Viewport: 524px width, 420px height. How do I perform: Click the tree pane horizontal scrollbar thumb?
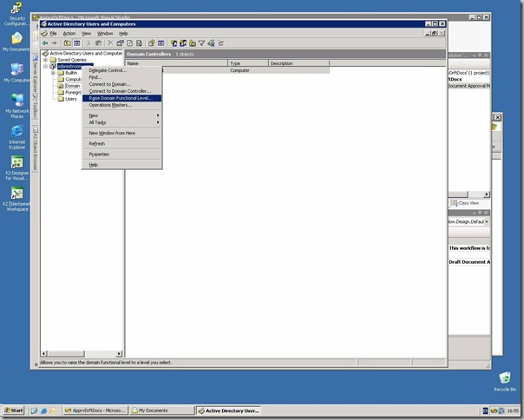click(66, 353)
